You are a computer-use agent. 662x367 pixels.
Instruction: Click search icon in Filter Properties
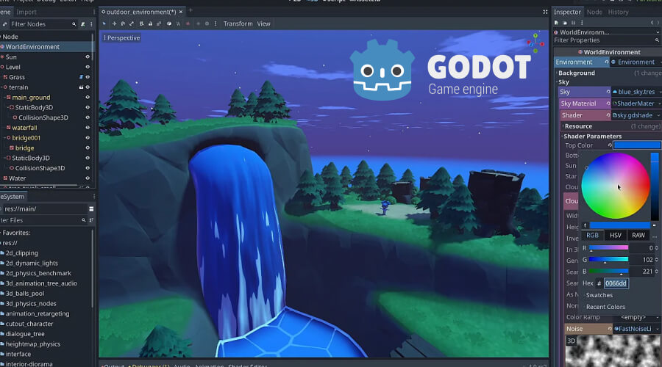click(x=657, y=40)
